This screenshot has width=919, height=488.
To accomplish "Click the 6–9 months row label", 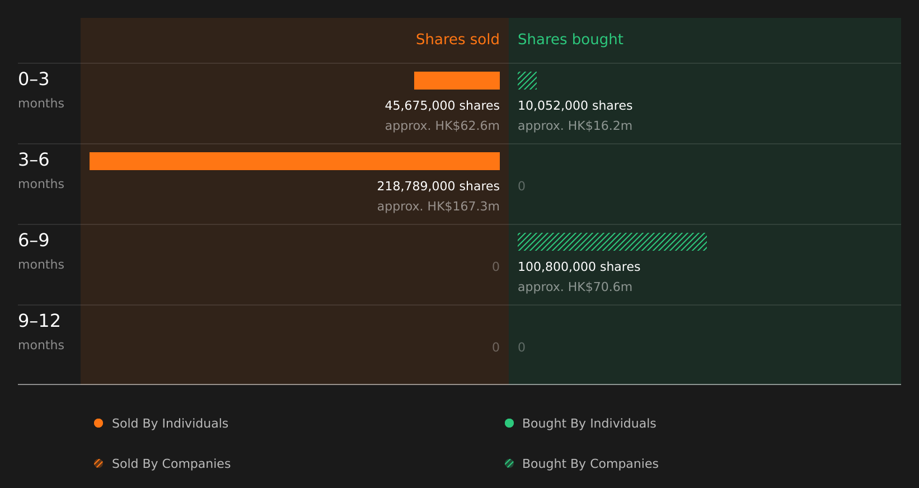I will pos(41,251).
